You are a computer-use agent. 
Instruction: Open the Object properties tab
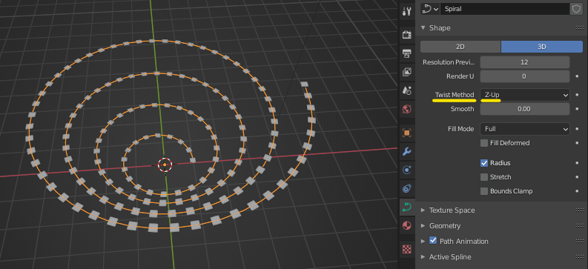pos(406,133)
